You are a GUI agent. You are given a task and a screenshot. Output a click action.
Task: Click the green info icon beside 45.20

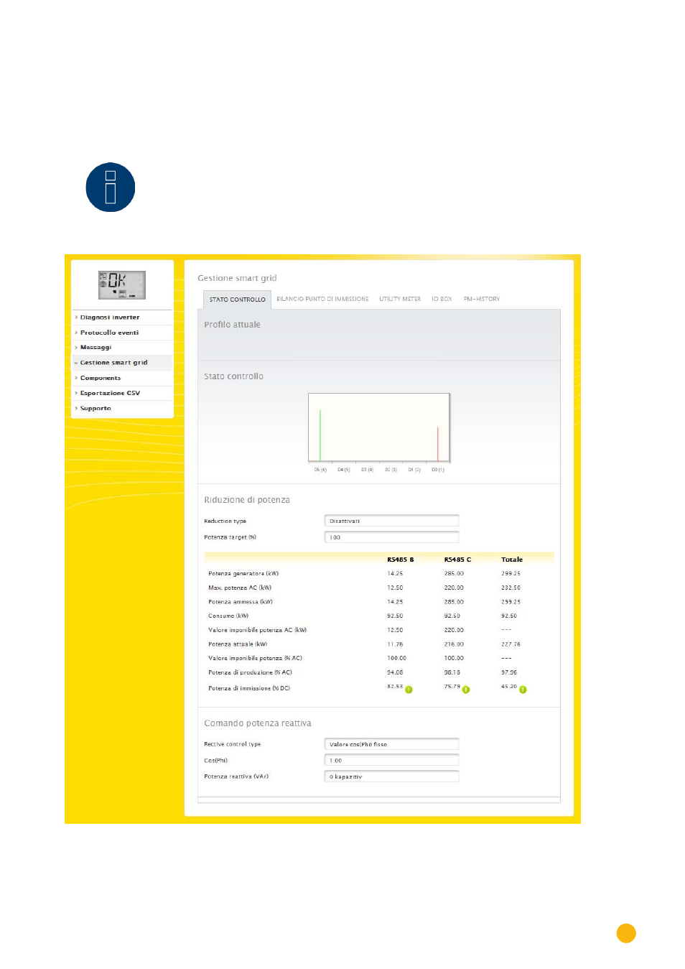(523, 690)
